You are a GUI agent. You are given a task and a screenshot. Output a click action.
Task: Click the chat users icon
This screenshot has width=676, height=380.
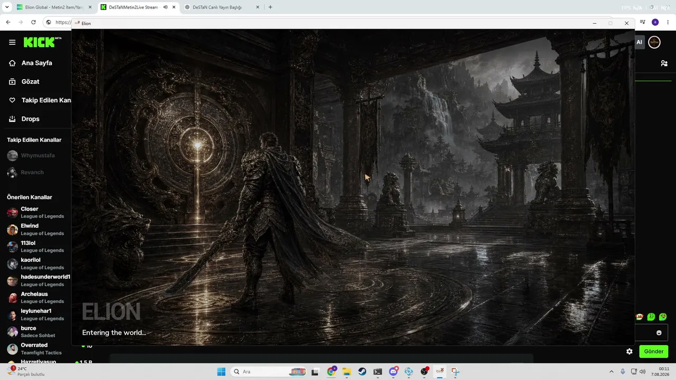pyautogui.click(x=664, y=63)
